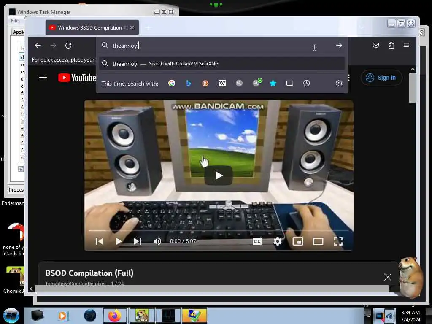Search this time with Wikipedia
The height and width of the screenshot is (324, 432).
click(x=222, y=83)
